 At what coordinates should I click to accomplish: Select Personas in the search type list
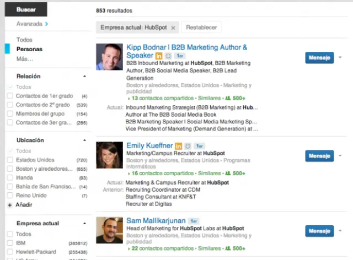coord(29,49)
